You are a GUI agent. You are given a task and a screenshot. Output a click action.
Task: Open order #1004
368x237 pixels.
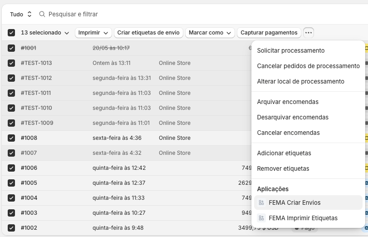coord(29,198)
